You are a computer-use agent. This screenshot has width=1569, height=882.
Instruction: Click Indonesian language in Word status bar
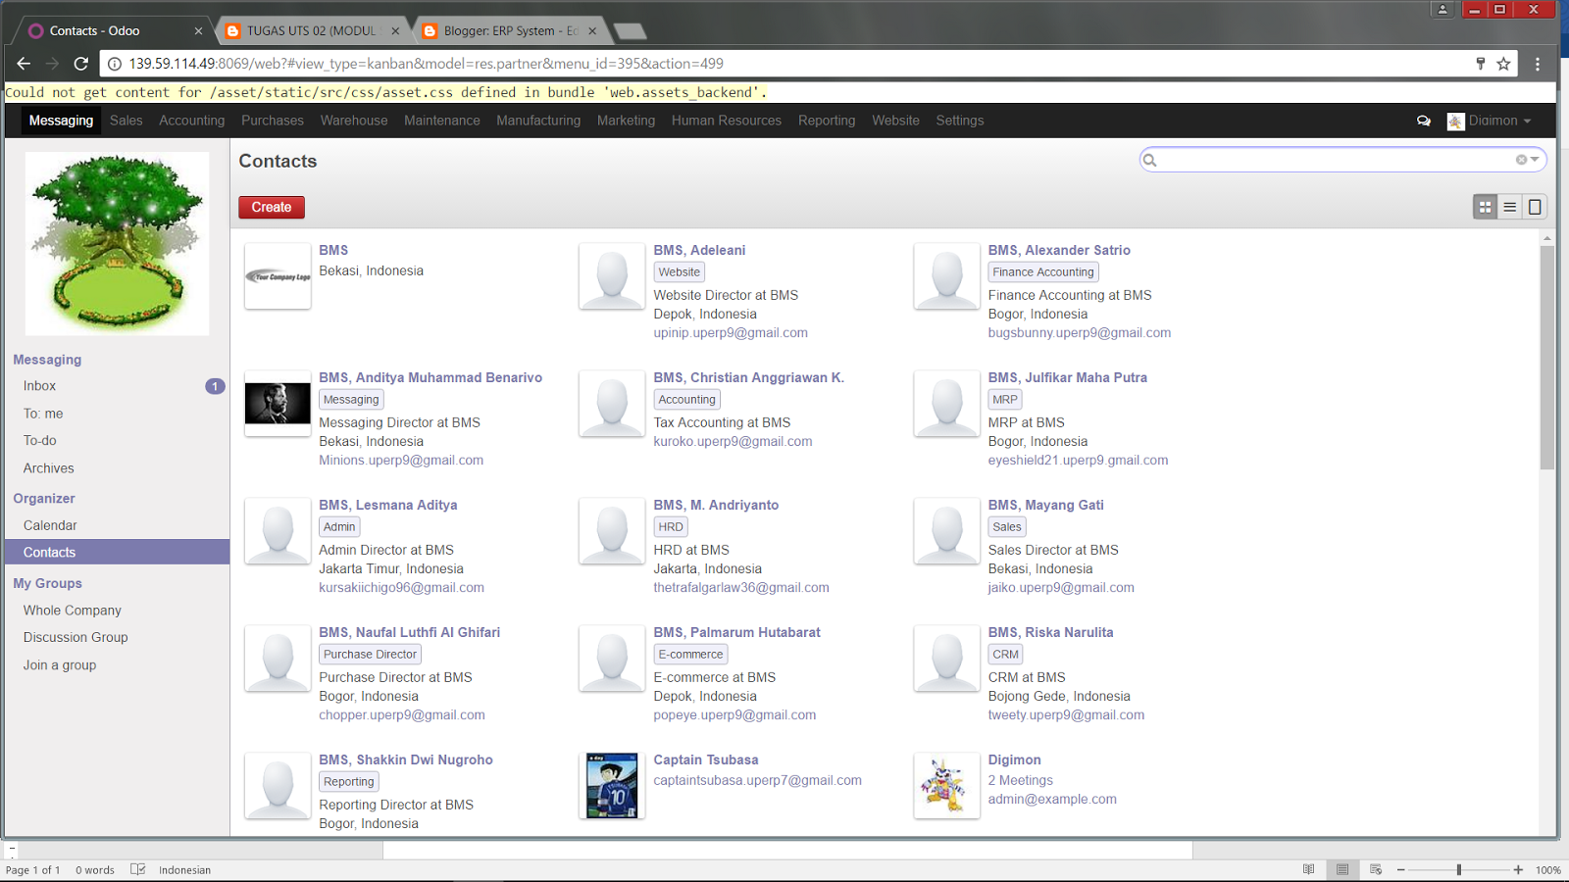[185, 870]
